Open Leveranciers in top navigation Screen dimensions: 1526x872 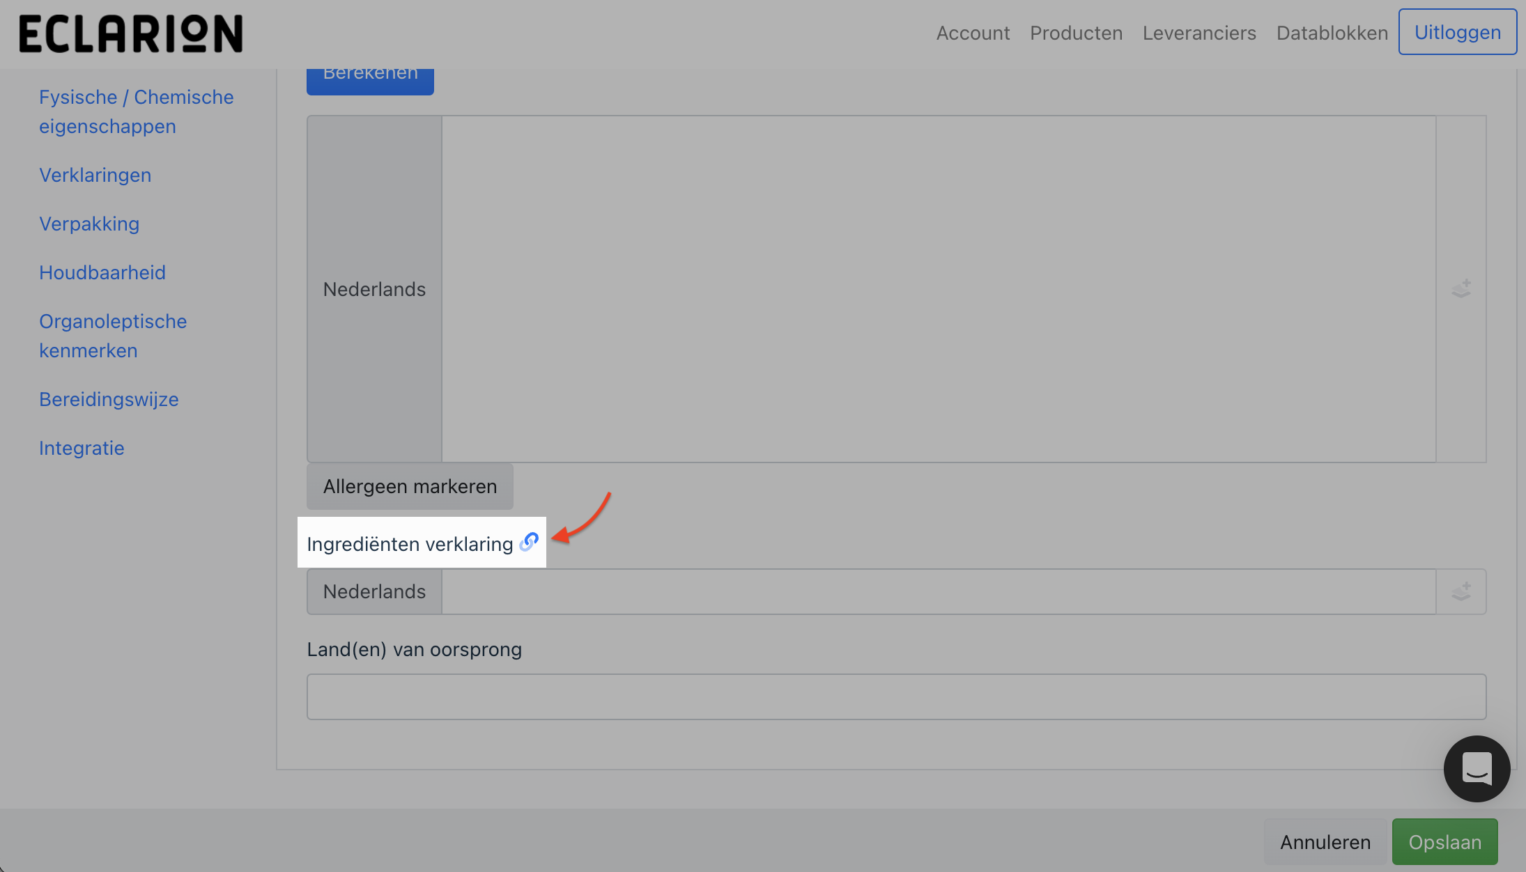[x=1199, y=33]
